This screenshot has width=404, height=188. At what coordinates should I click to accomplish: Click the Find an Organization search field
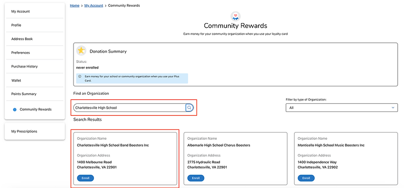pos(130,108)
